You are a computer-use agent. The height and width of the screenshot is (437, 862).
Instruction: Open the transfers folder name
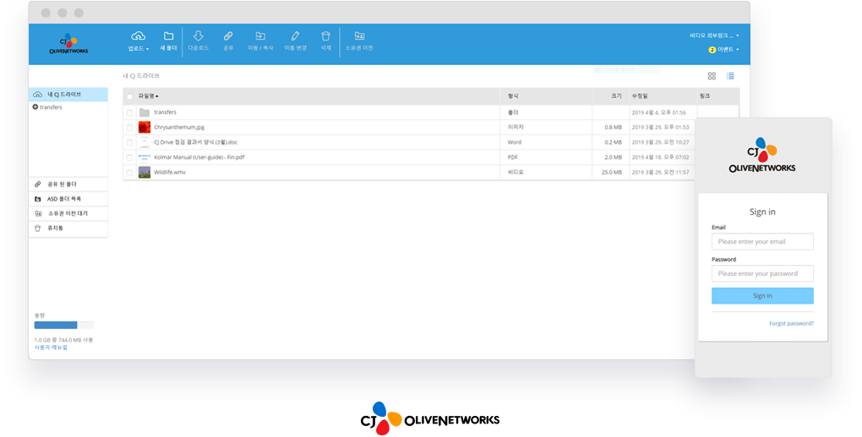165,112
